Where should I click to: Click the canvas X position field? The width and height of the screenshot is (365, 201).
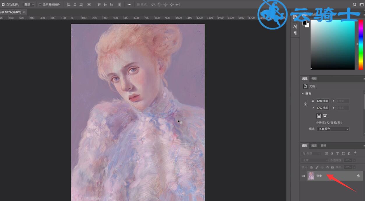click(343, 101)
